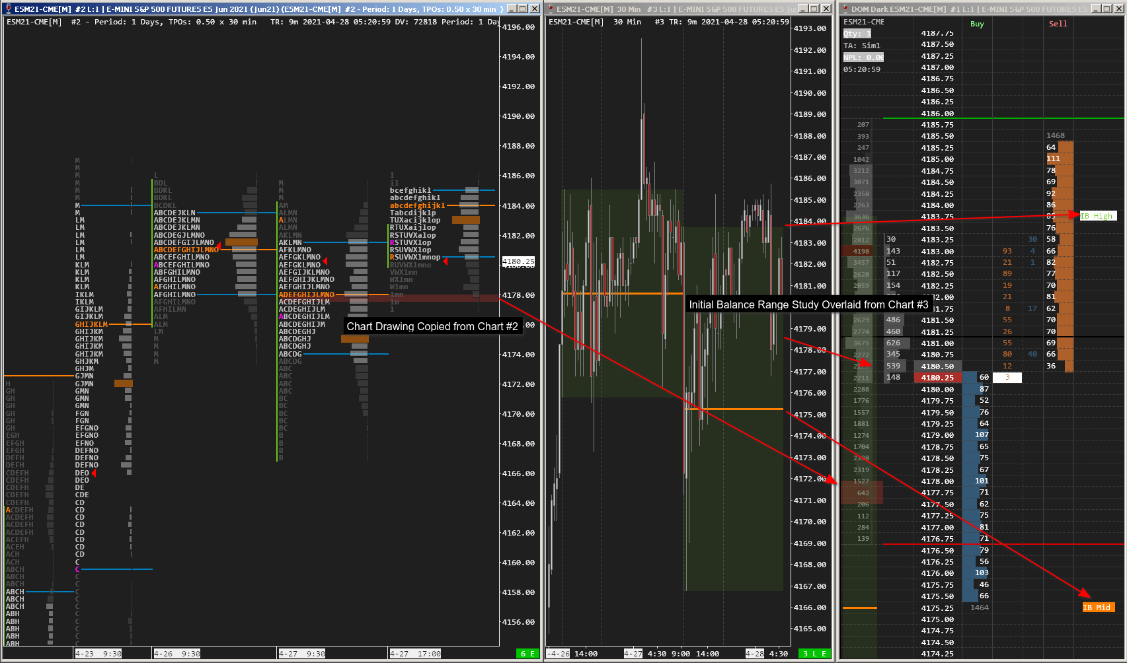Click the 4187.50 price row in the DOM

click(937, 44)
